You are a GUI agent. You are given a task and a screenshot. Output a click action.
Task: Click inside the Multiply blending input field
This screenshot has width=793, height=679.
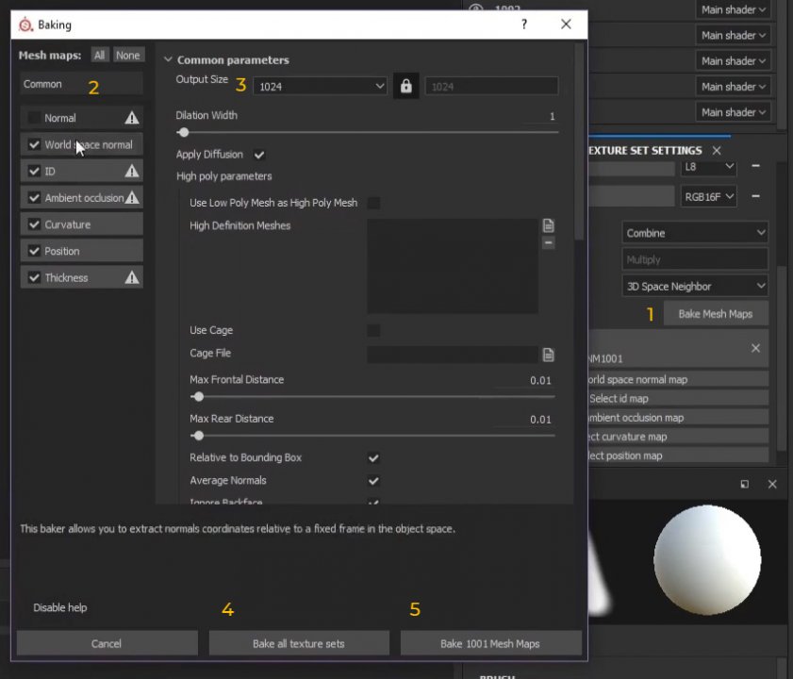coord(694,259)
